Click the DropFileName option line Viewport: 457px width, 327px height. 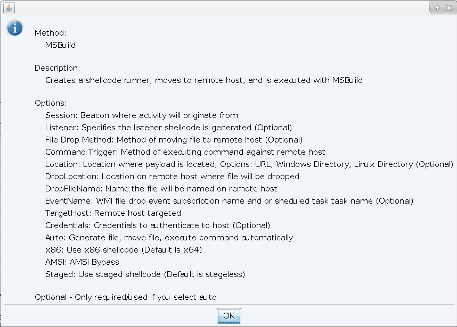(x=161, y=189)
